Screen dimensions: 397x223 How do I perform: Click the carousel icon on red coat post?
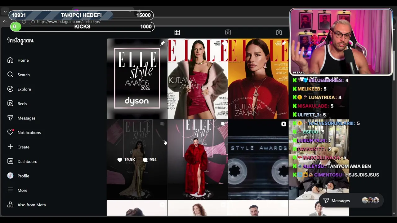pyautogui.click(x=223, y=124)
